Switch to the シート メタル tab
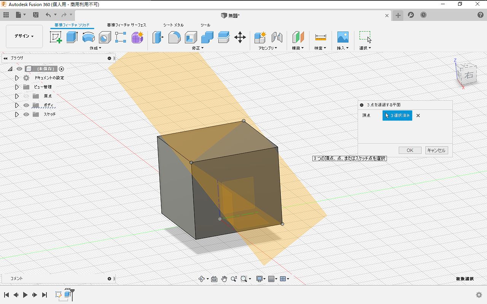This screenshot has width=487, height=304. click(x=173, y=25)
